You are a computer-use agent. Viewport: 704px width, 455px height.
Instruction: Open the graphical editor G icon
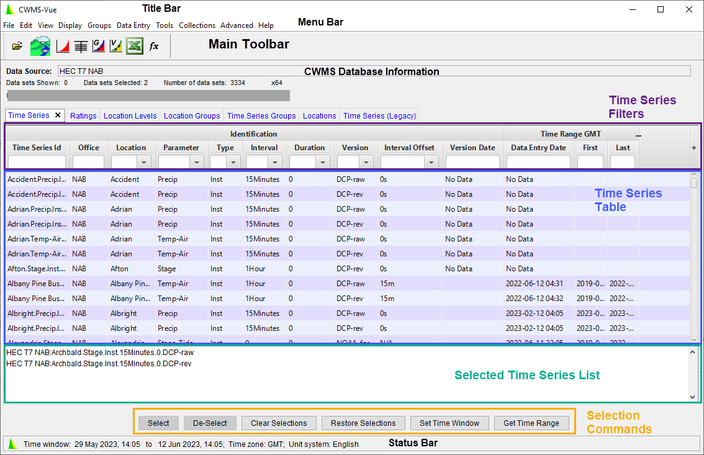[x=98, y=46]
